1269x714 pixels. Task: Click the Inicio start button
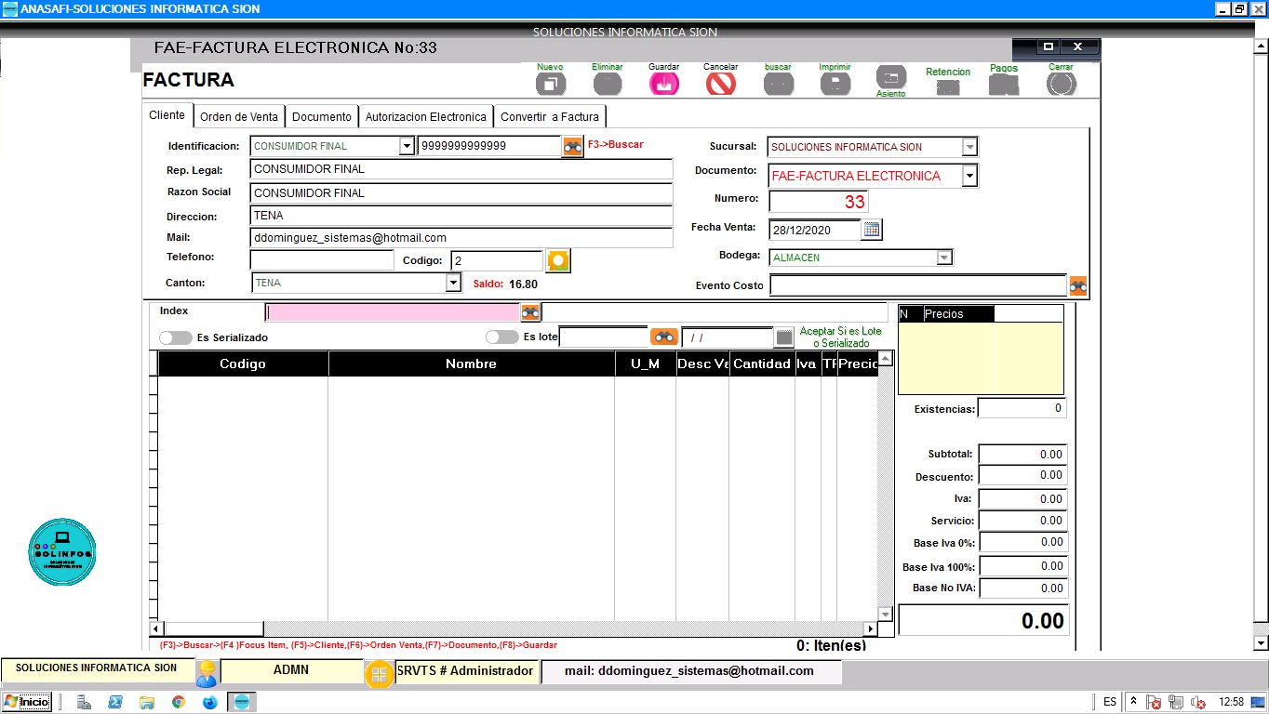point(27,702)
